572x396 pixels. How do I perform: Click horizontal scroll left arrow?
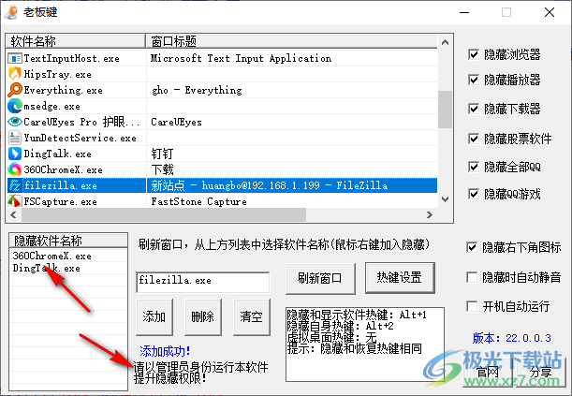13,214
